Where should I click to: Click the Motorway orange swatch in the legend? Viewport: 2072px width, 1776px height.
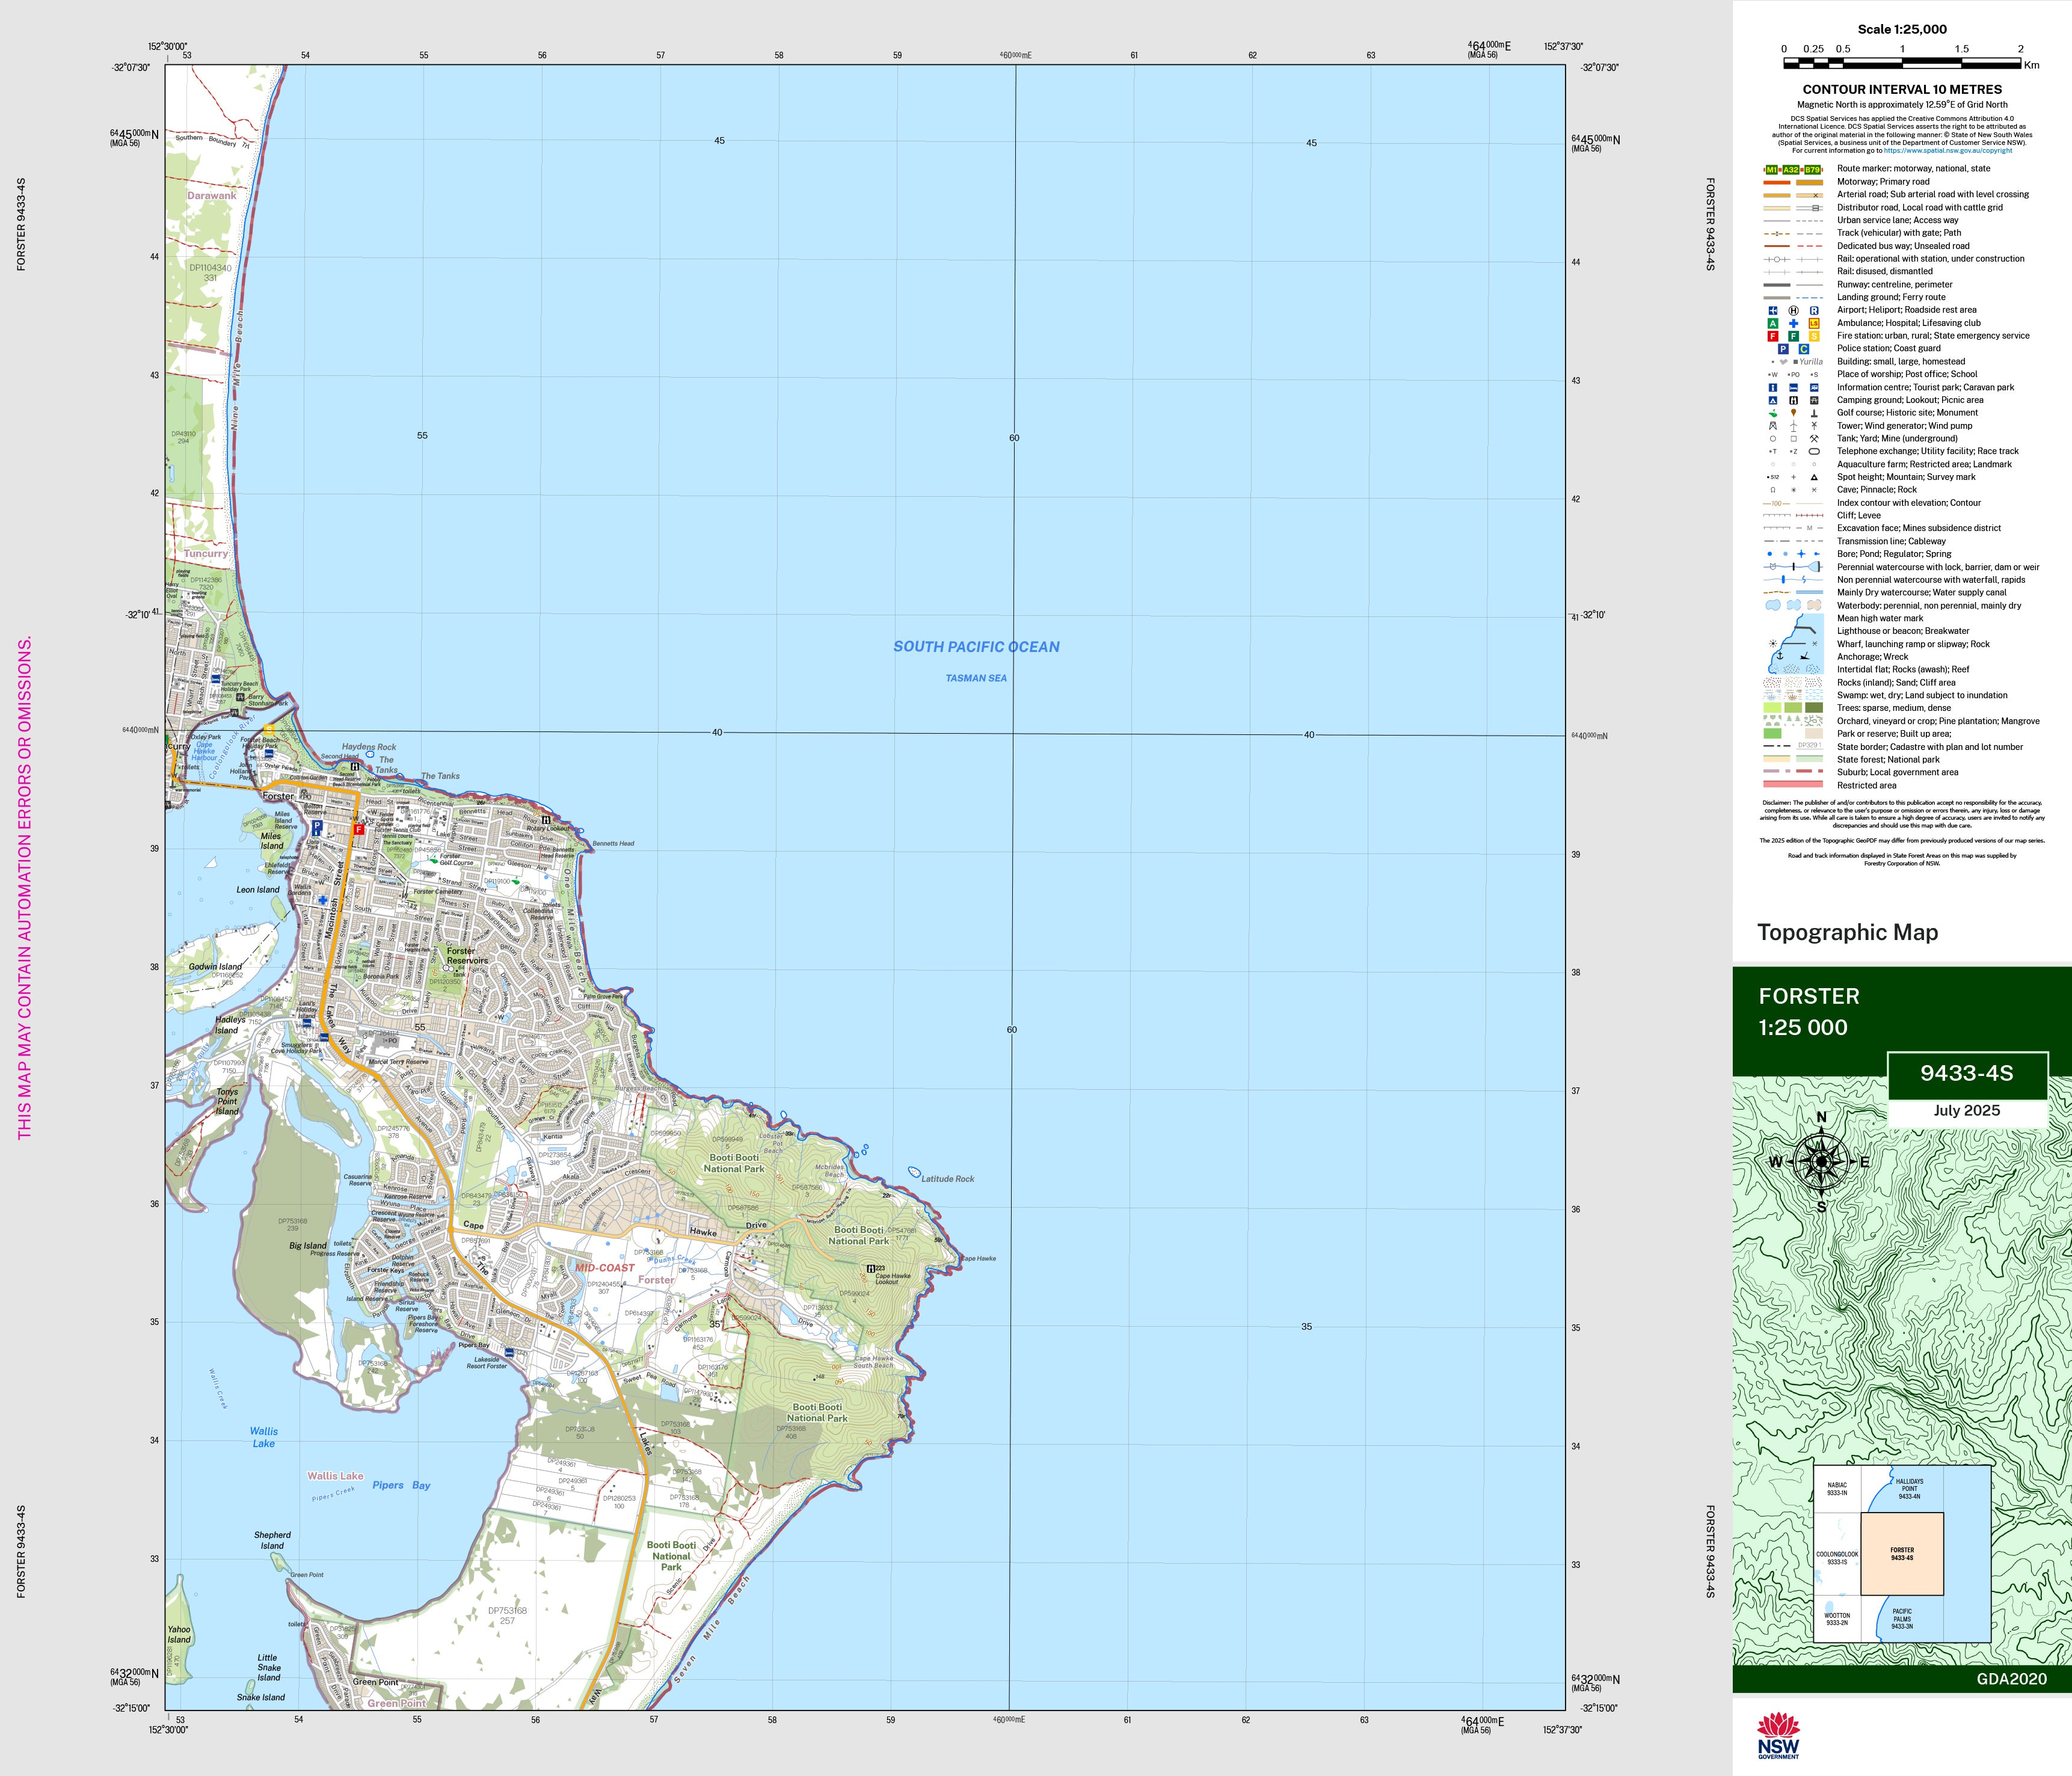1776,182
